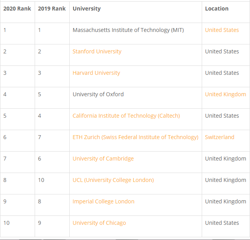Visit the Imperial College London link

point(104,201)
